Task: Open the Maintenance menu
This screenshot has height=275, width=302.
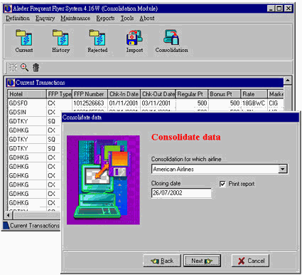Action: pos(75,19)
